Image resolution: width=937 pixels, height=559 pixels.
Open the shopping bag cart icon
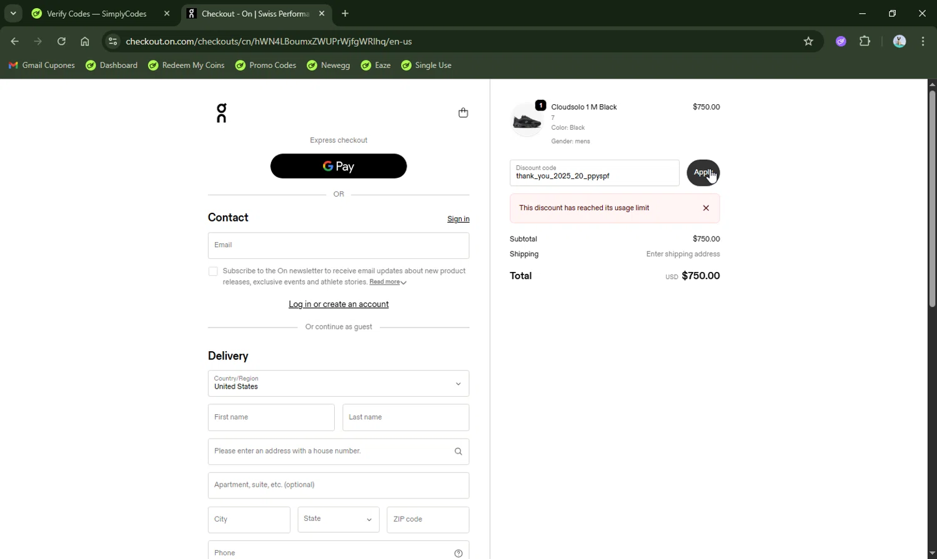(463, 113)
